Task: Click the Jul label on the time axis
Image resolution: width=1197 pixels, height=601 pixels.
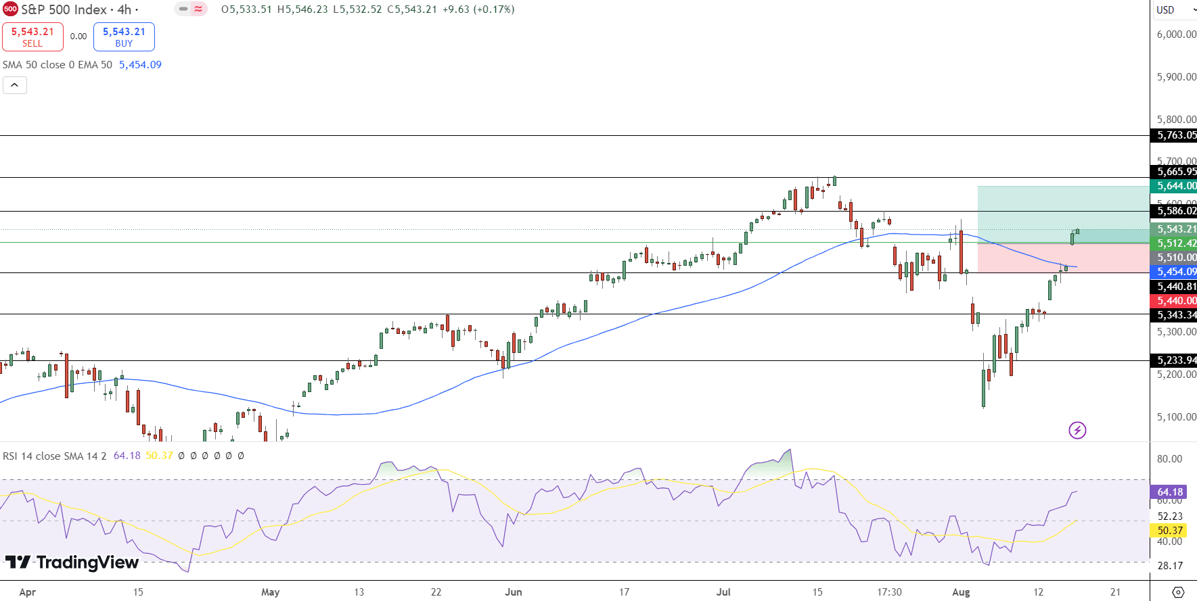Action: [x=724, y=592]
